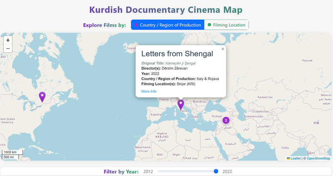Click the Filter by Year label
Image resolution: width=333 pixels, height=176 pixels.
pos(121,171)
